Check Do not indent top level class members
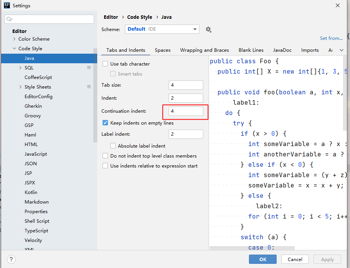350x268 pixels. [105, 156]
